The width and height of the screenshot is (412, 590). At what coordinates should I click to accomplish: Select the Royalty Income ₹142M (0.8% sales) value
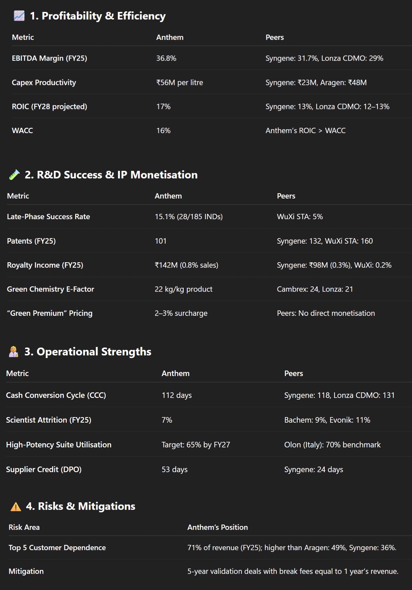(187, 265)
